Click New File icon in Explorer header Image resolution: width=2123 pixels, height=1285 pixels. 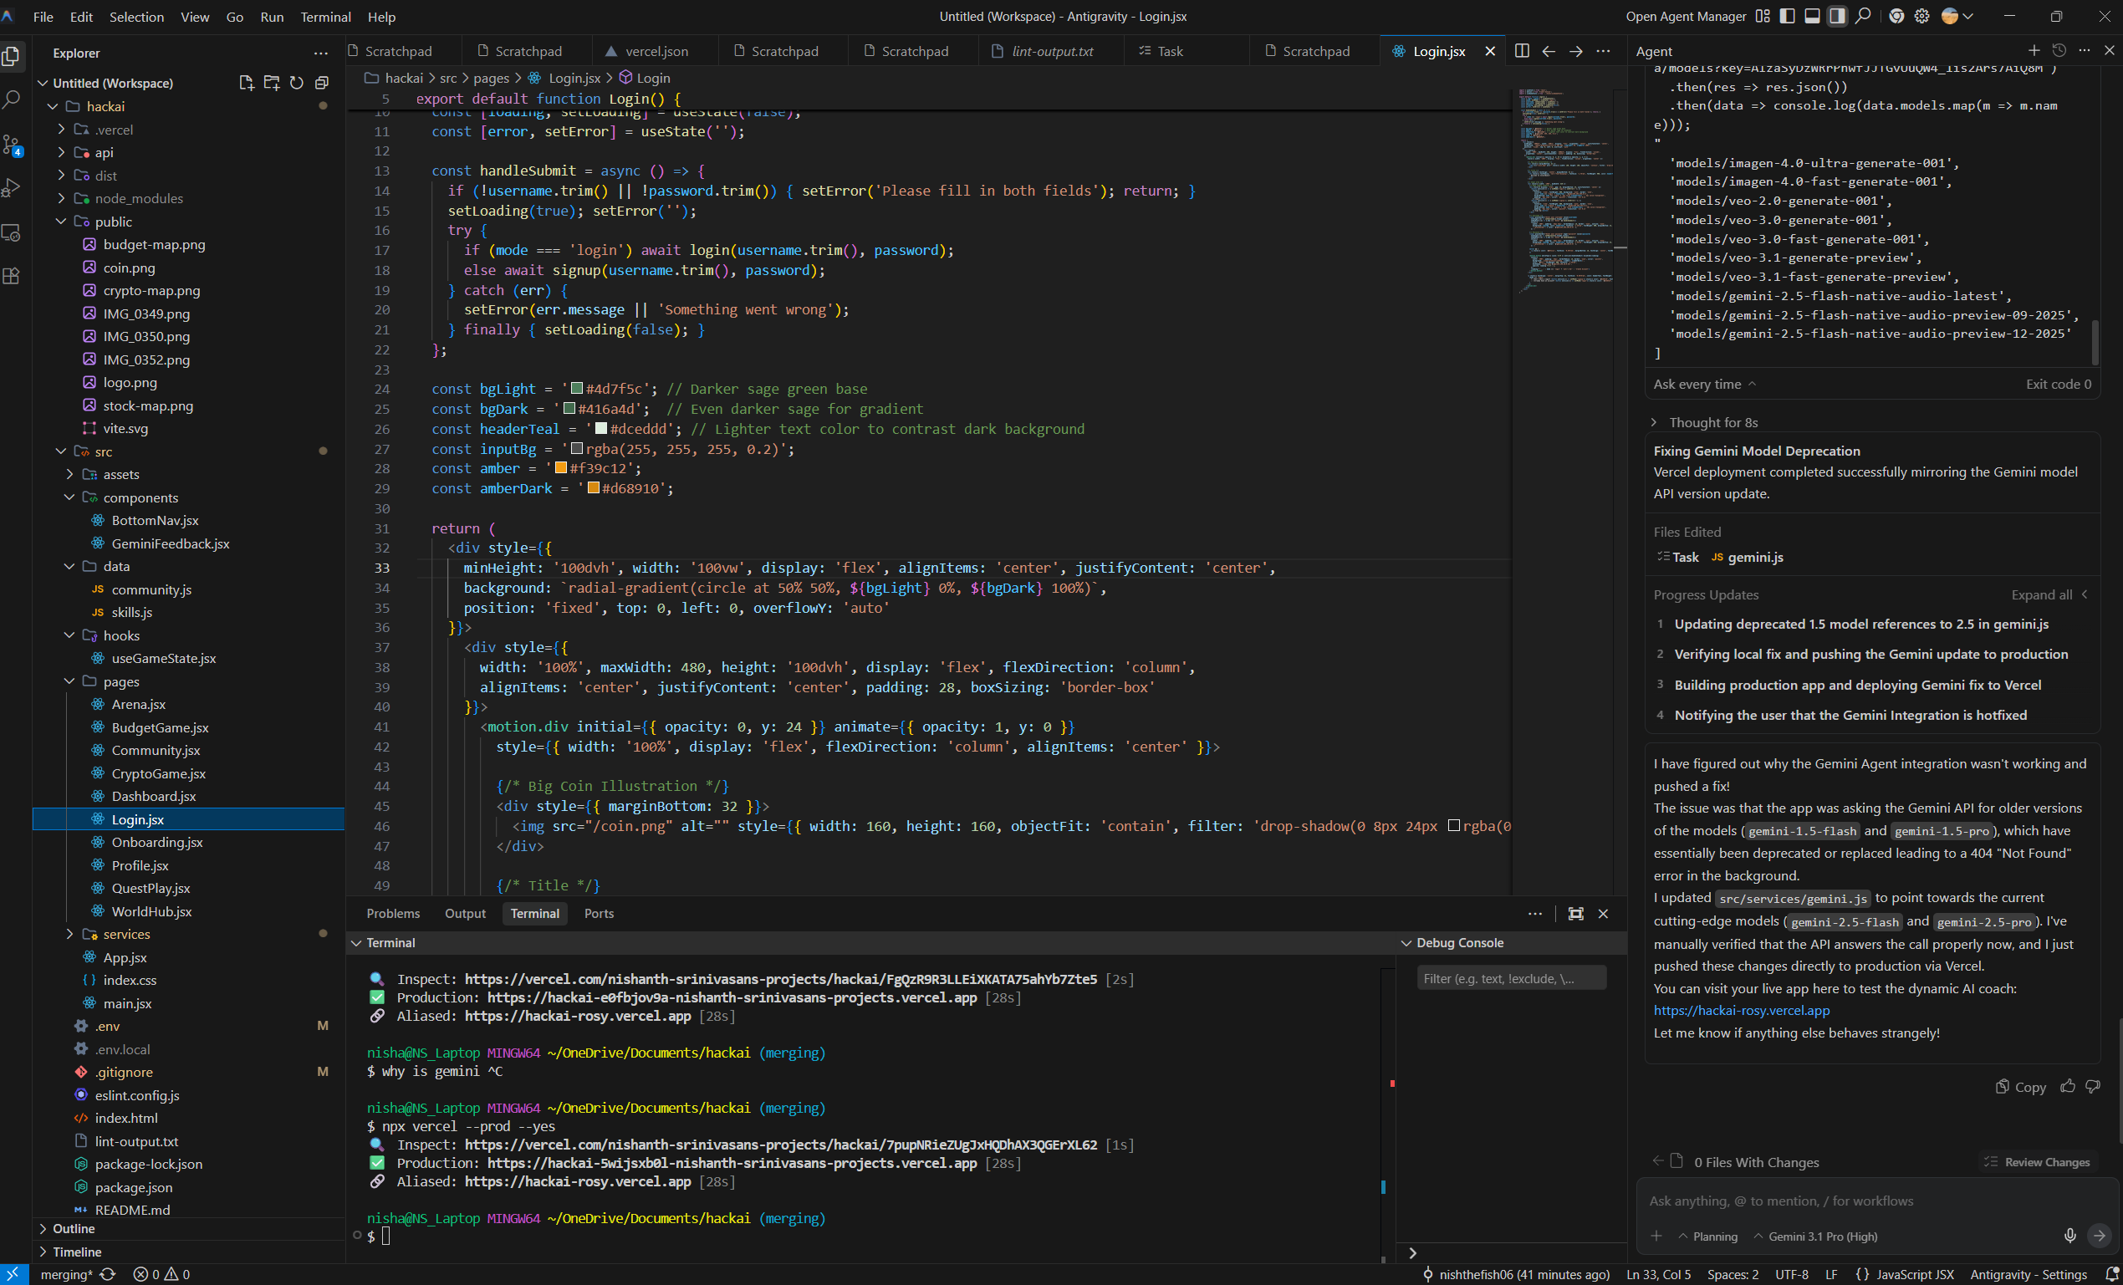(x=247, y=83)
